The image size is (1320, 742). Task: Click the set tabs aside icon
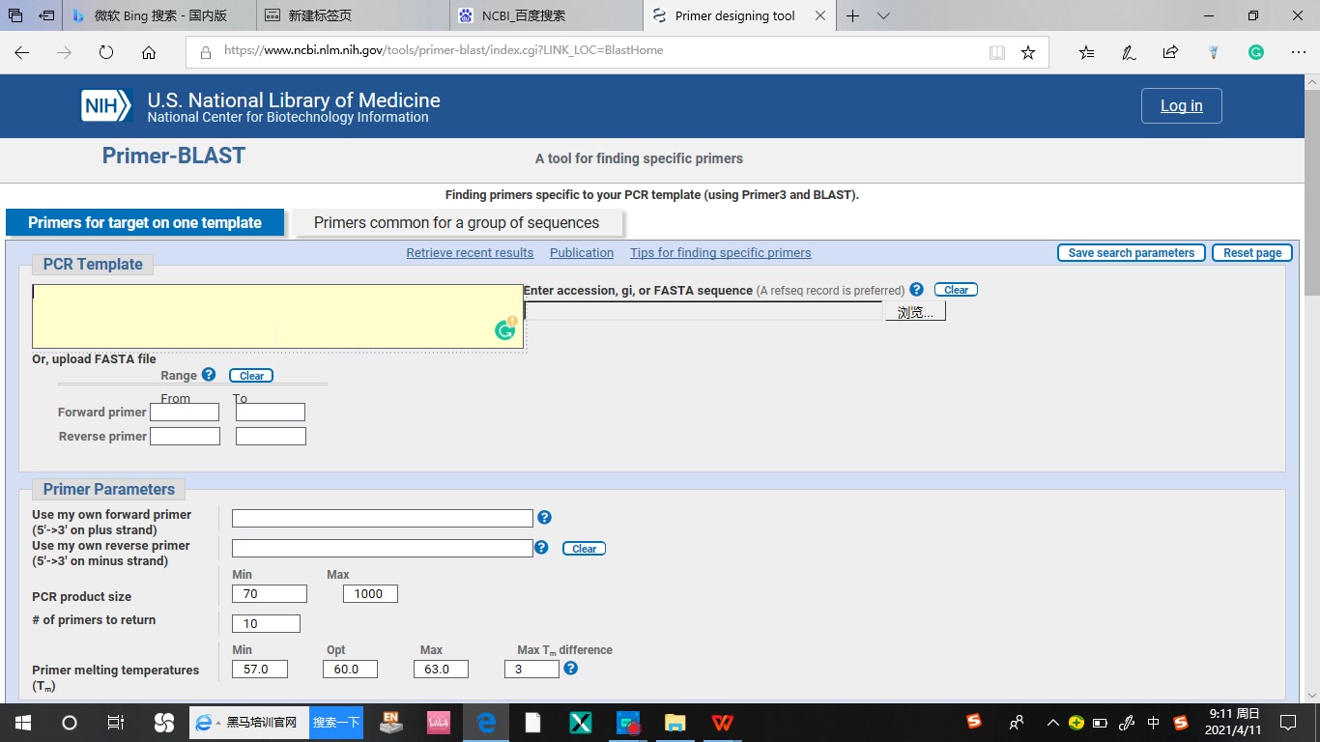[x=46, y=15]
